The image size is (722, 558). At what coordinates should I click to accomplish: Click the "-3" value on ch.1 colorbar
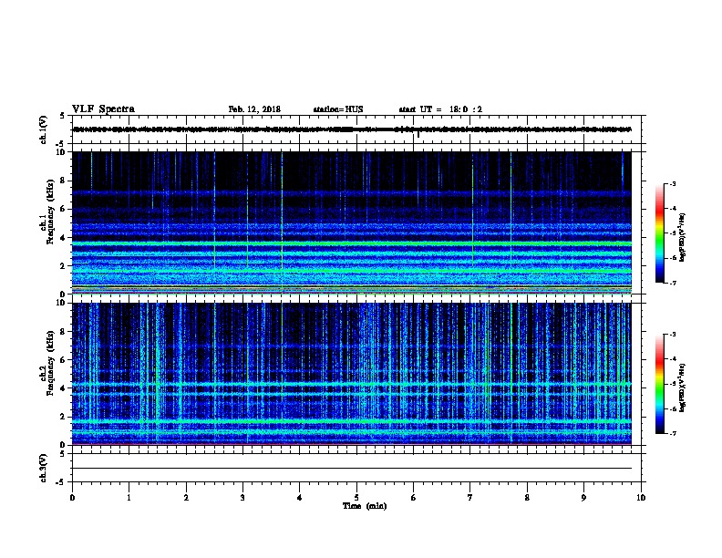pos(672,183)
